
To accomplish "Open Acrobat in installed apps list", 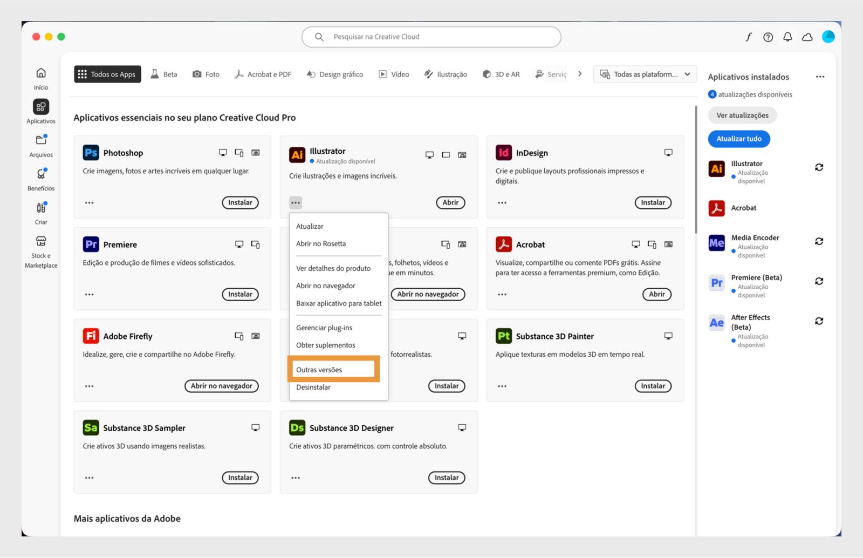I will [743, 208].
